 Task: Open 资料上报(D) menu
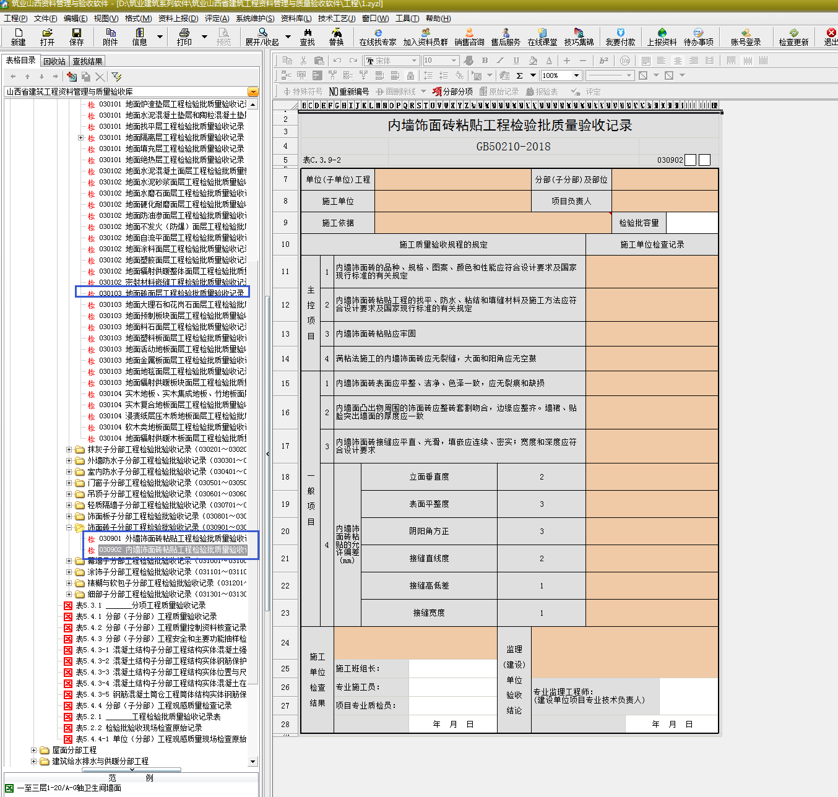[x=178, y=19]
